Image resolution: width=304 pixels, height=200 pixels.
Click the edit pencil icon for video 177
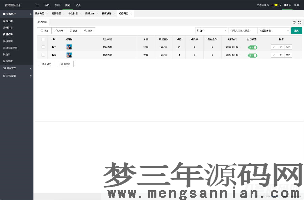coord(274,47)
